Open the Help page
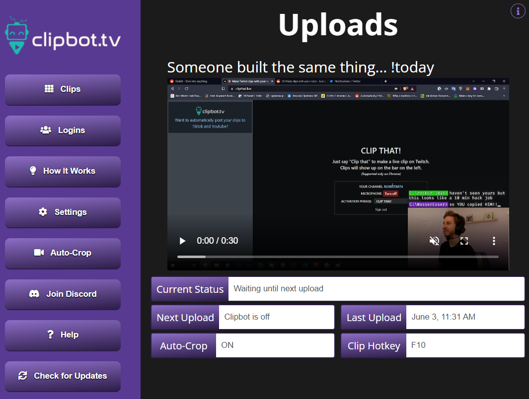Viewport: 529px width, 399px height. tap(63, 335)
